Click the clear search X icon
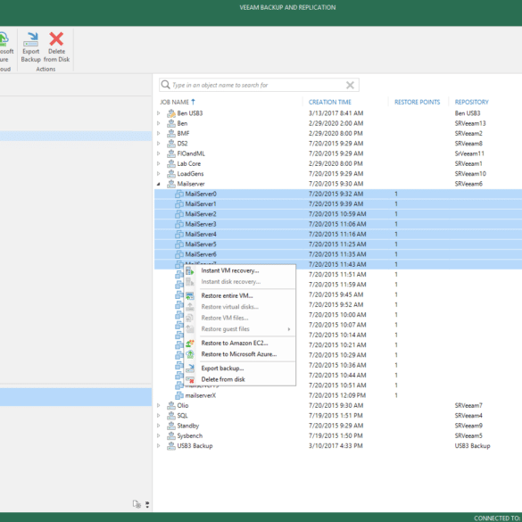Image resolution: width=522 pixels, height=522 pixels. click(350, 86)
